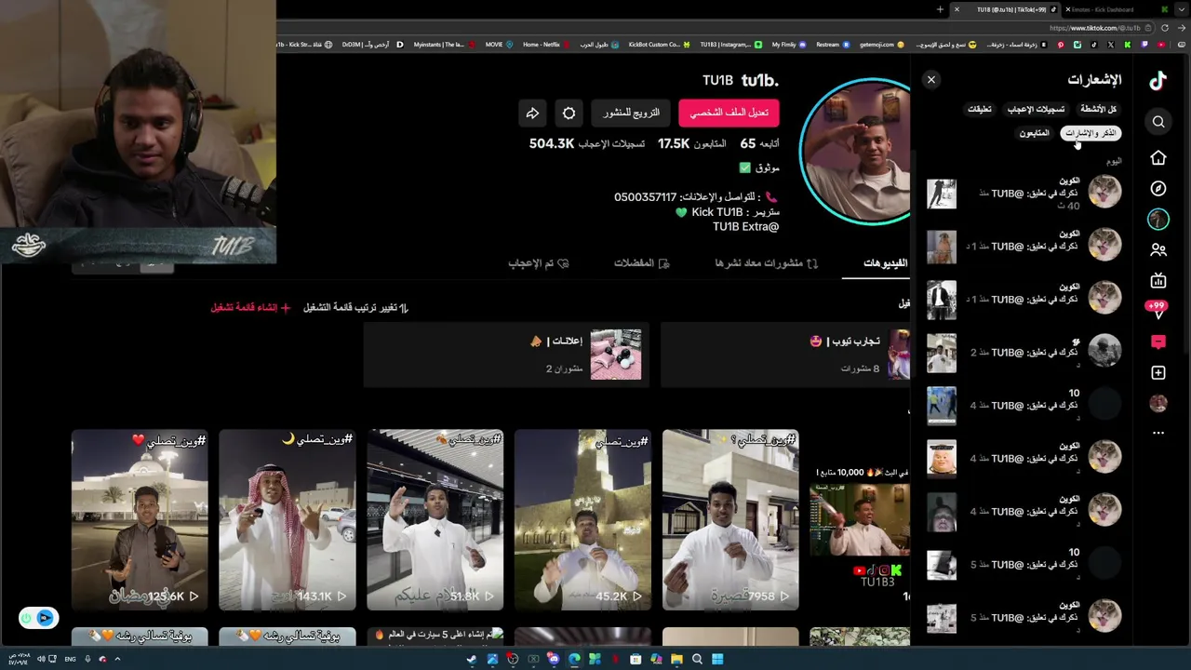
Task: Open the 'KickBot Custom Co...' bookmark
Action: (x=659, y=45)
